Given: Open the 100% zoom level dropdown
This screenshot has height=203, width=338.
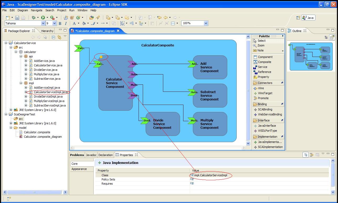Looking at the screenshot, I should coord(206,23).
